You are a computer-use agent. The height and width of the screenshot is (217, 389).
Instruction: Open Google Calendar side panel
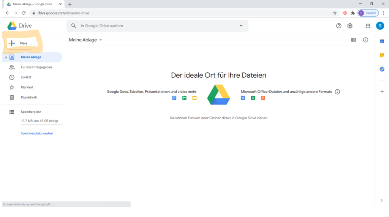click(382, 41)
